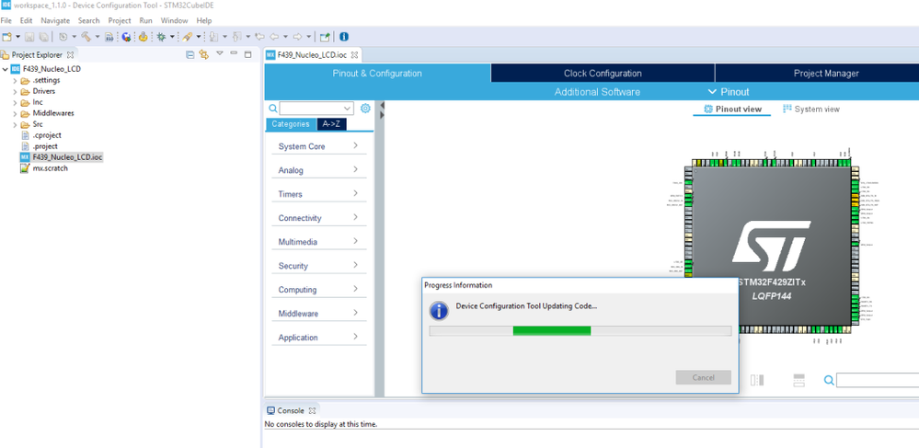Click the Build hammer toolbar icon
Screen dimensions: 919x448
[x=86, y=37]
